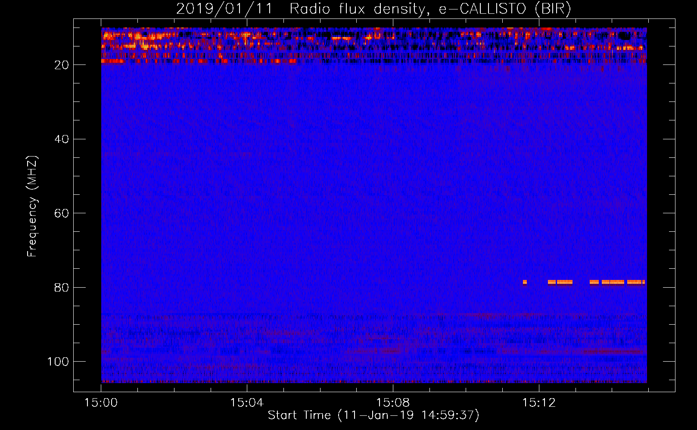Click the '80' frequency tick label
Viewport: 697px width, 430px height.
tap(62, 288)
